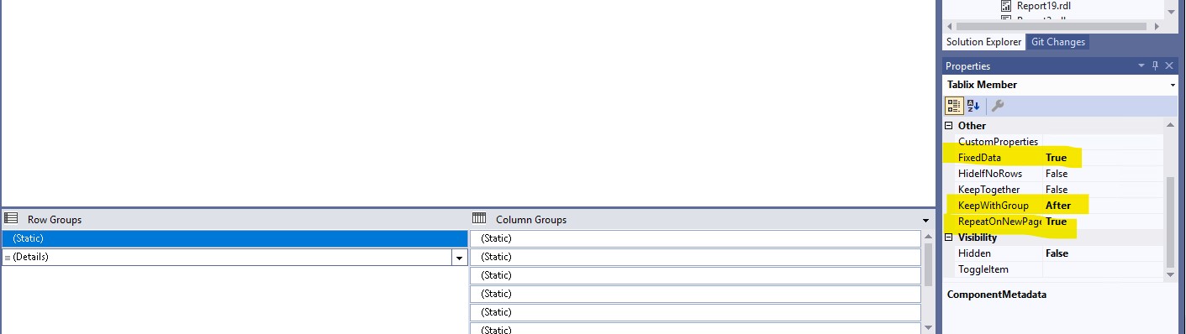Select the FixedData property name

pyautogui.click(x=979, y=158)
